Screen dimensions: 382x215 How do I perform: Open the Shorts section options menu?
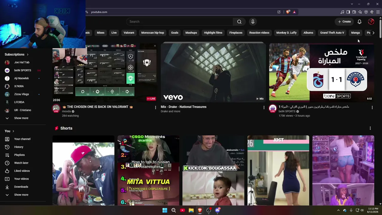(x=370, y=128)
